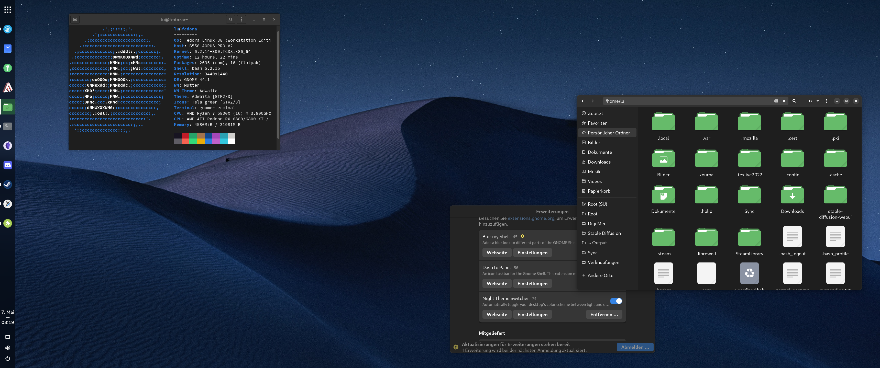Viewport: 880px width, 368px height.
Task: Open Andere Orte in the sidebar
Action: (607, 275)
